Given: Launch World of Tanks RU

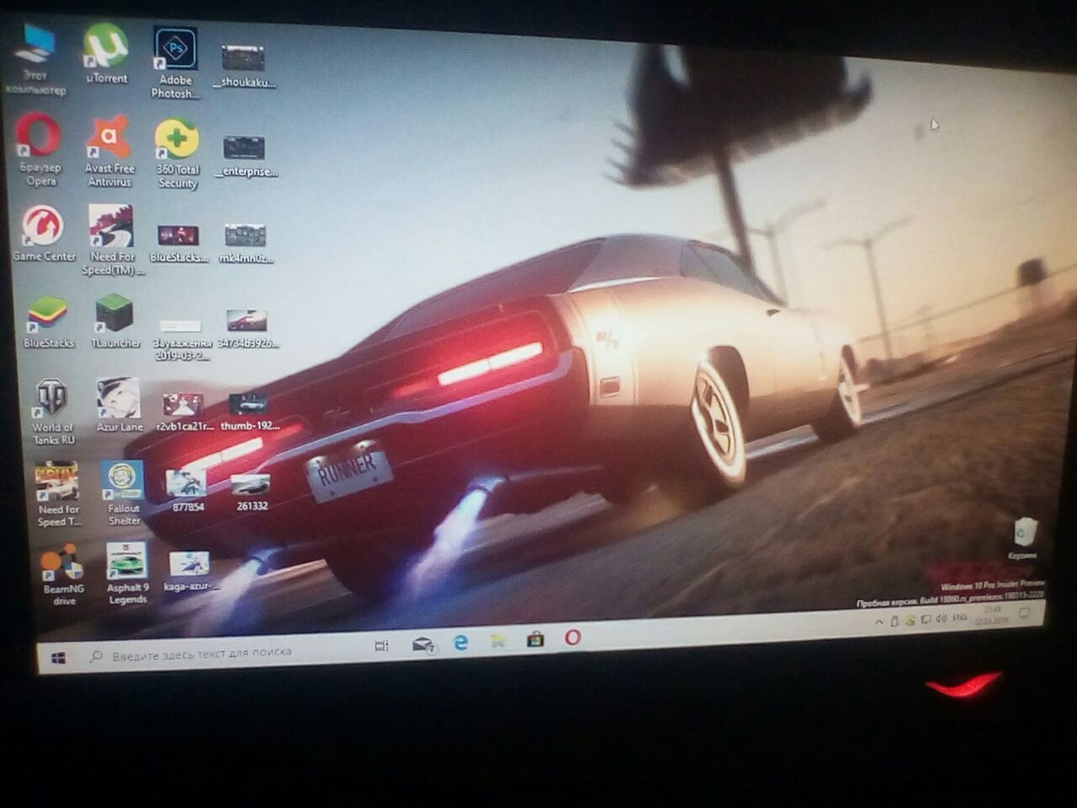Looking at the screenshot, I should click(53, 412).
